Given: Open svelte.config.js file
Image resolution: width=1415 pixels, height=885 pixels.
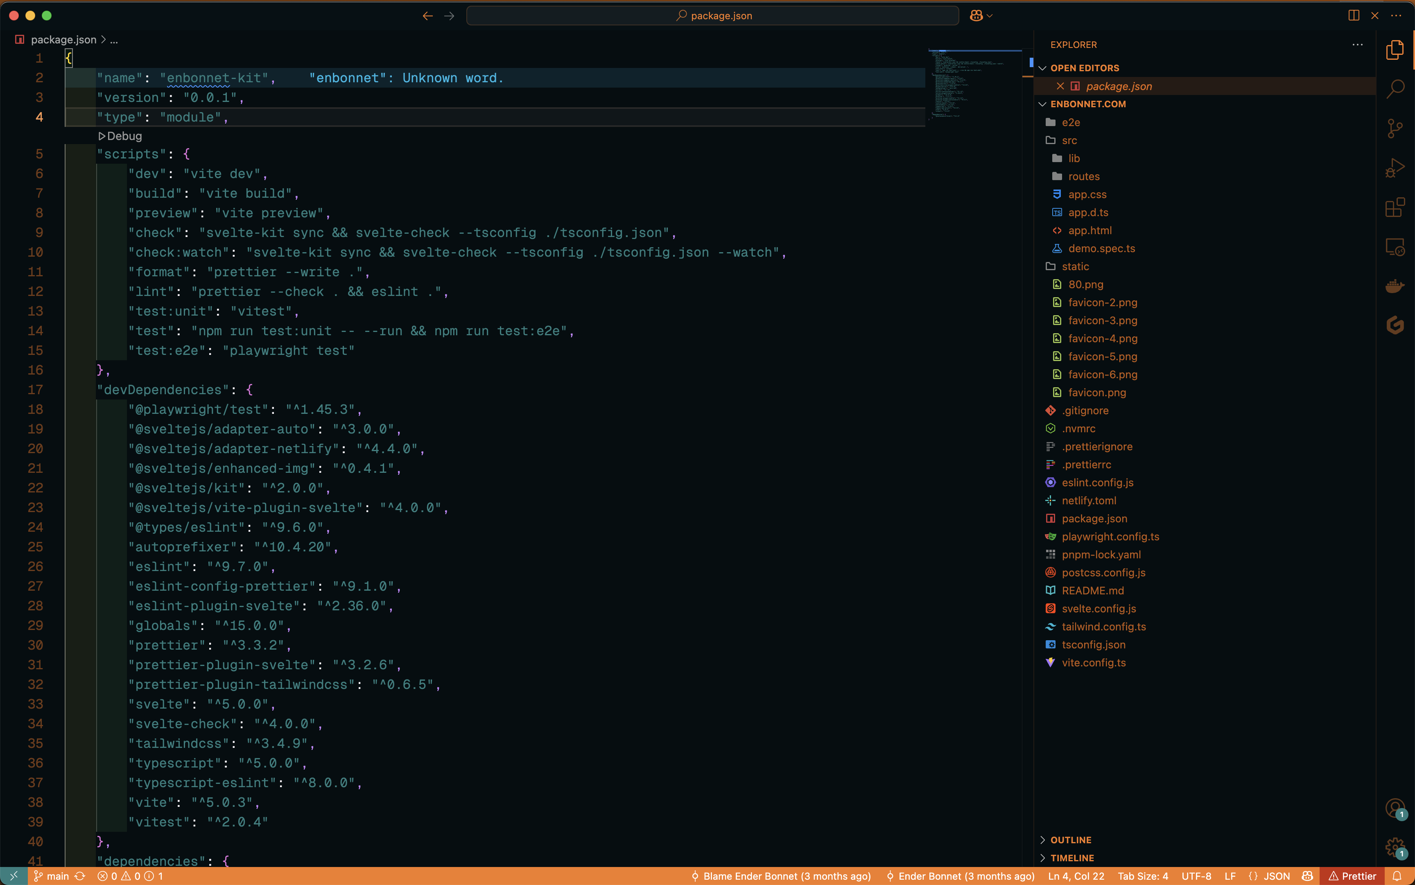Looking at the screenshot, I should click(1098, 609).
